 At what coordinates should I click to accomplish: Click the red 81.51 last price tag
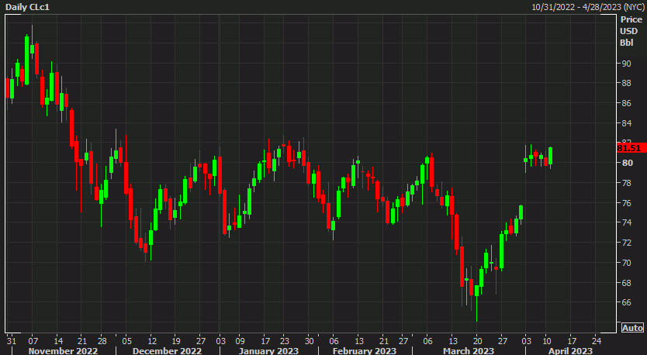[x=631, y=148]
